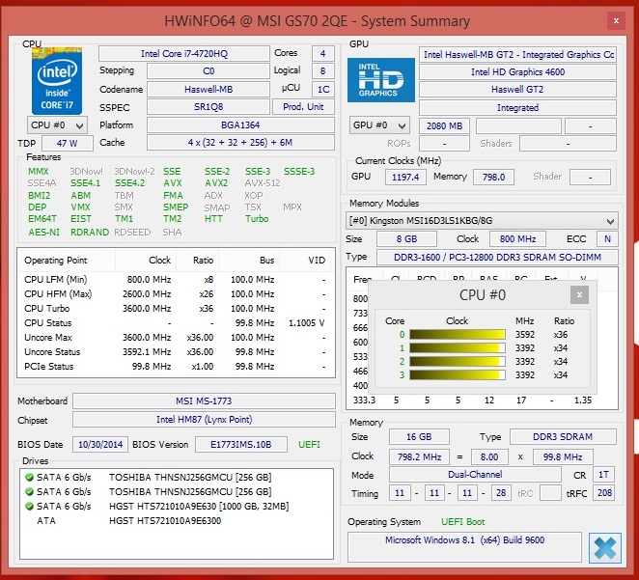The height and width of the screenshot is (580, 639).
Task: Click green check icon beside second TOSHIBA drive
Action: click(29, 491)
